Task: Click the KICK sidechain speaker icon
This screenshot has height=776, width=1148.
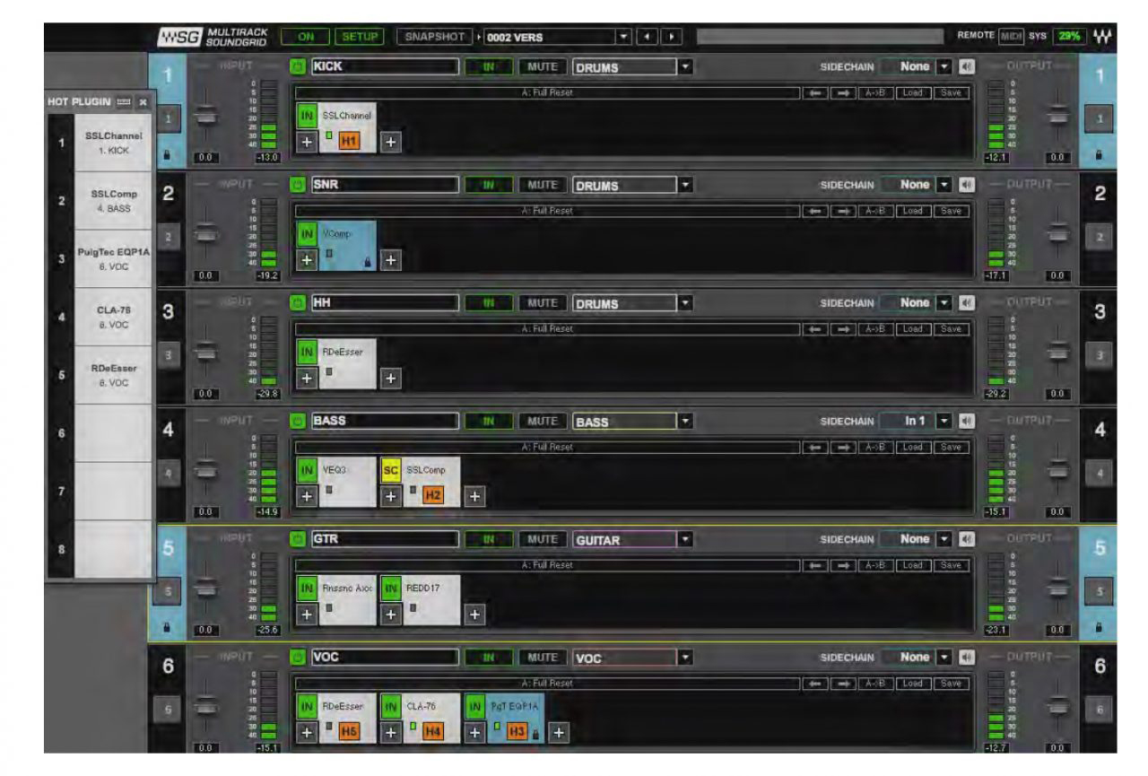Action: pos(965,67)
